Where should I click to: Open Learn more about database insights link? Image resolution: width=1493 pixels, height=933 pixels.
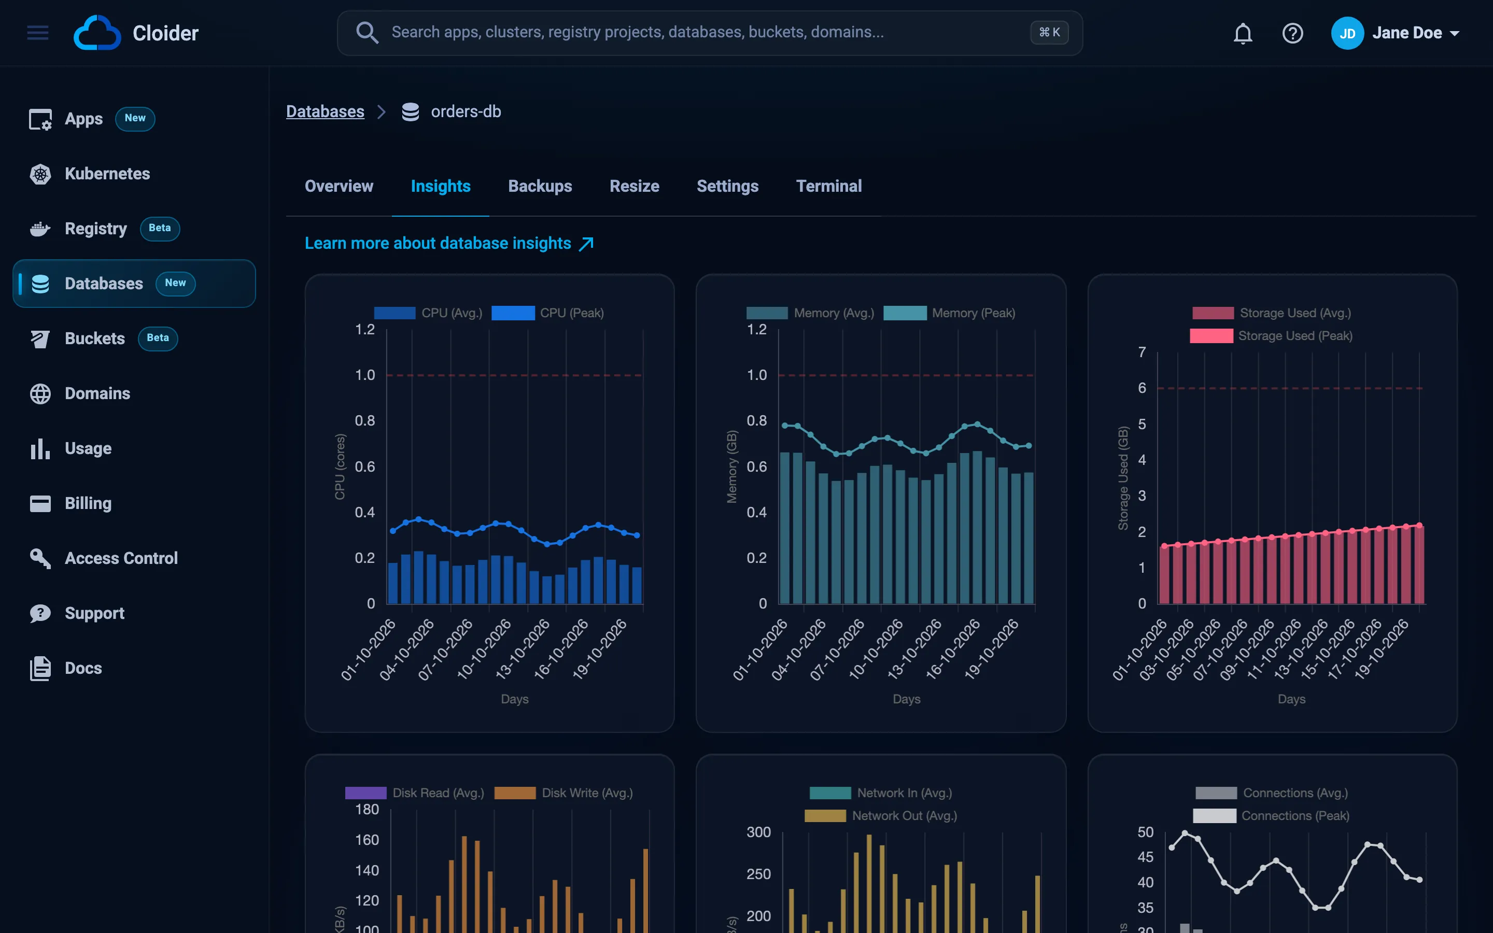[x=449, y=244]
